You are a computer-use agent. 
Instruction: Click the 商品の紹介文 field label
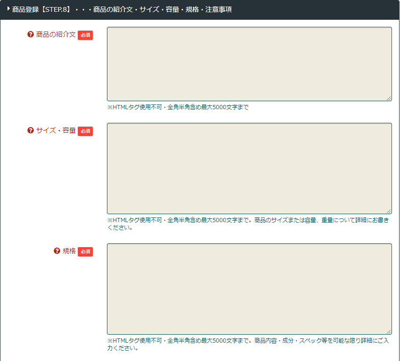[56, 34]
